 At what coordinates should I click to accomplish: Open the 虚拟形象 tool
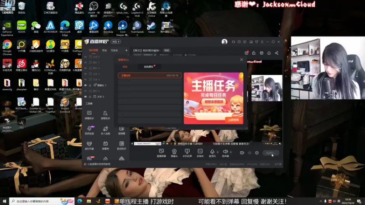(x=89, y=145)
